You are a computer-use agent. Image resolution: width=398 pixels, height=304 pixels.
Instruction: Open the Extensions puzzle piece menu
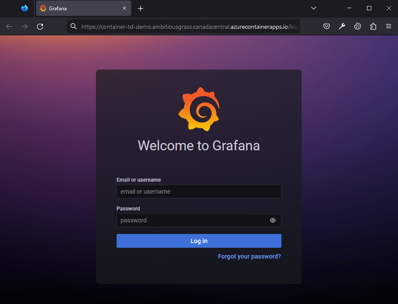coord(373,27)
